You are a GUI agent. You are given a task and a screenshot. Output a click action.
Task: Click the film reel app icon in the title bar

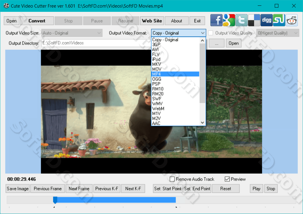pos(6,5)
